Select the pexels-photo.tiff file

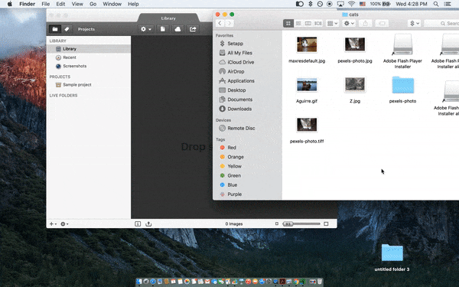click(x=307, y=125)
